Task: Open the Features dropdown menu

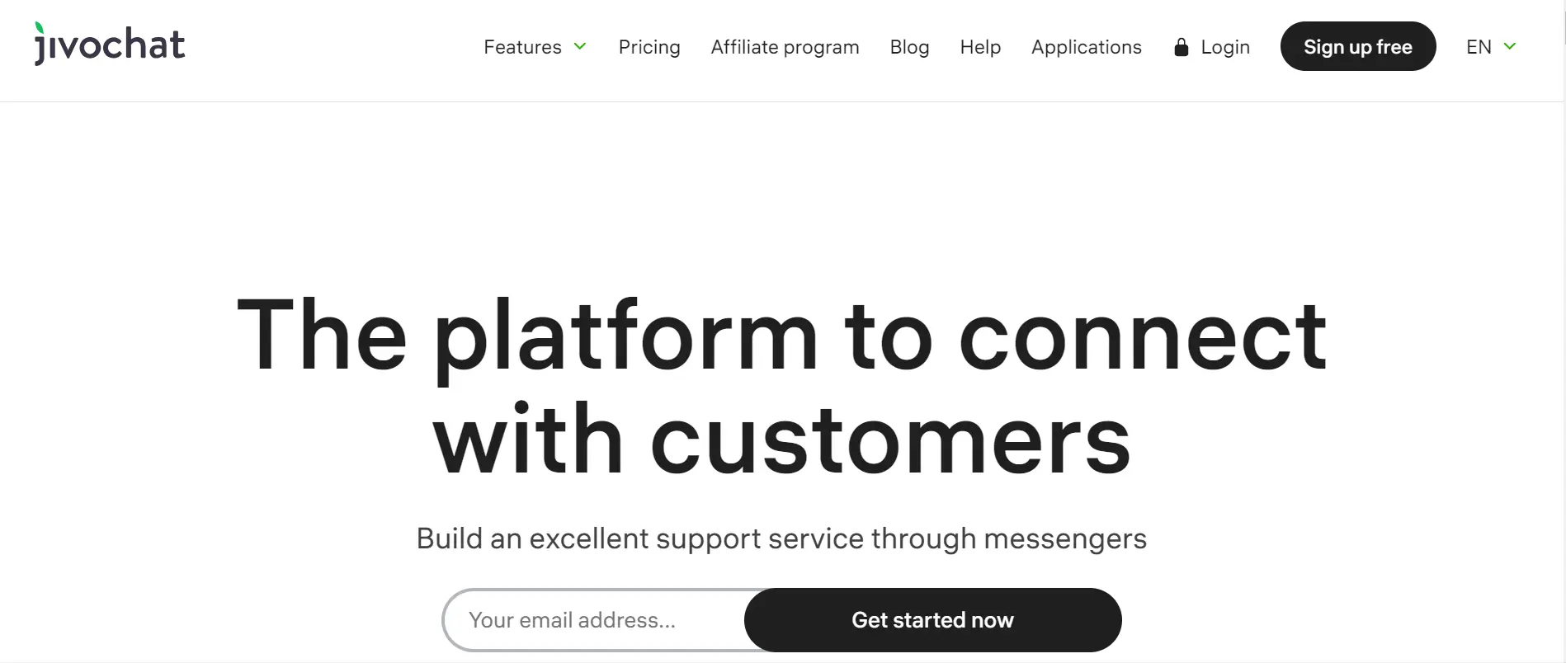Action: click(x=522, y=47)
